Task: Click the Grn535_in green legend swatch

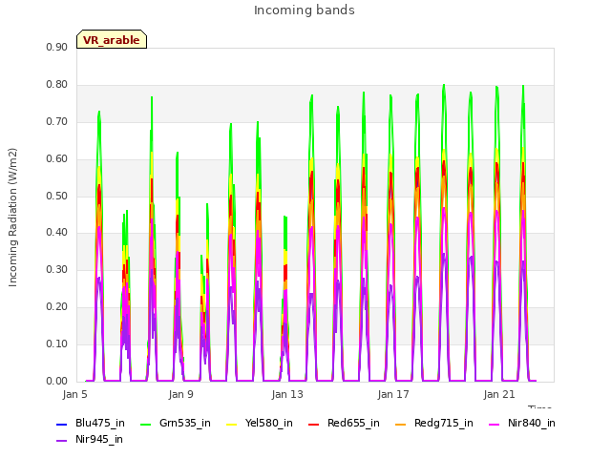Action: click(x=145, y=424)
